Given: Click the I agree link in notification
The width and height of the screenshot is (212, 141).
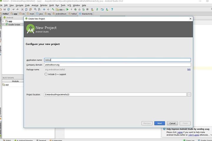Looking at the screenshot, I should (x=180, y=132).
